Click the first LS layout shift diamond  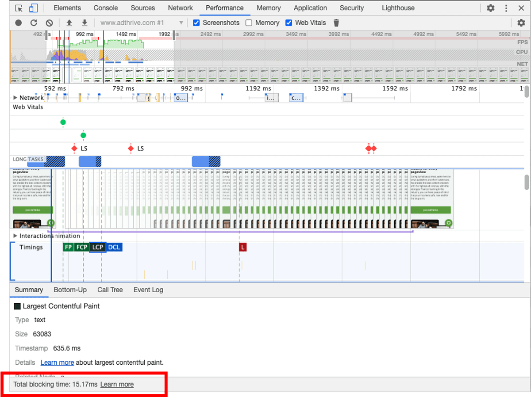(x=74, y=149)
